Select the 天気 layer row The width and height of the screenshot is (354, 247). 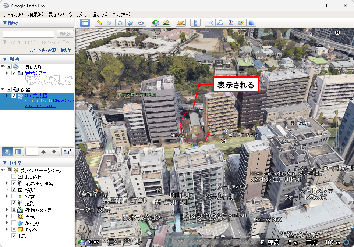(30, 217)
